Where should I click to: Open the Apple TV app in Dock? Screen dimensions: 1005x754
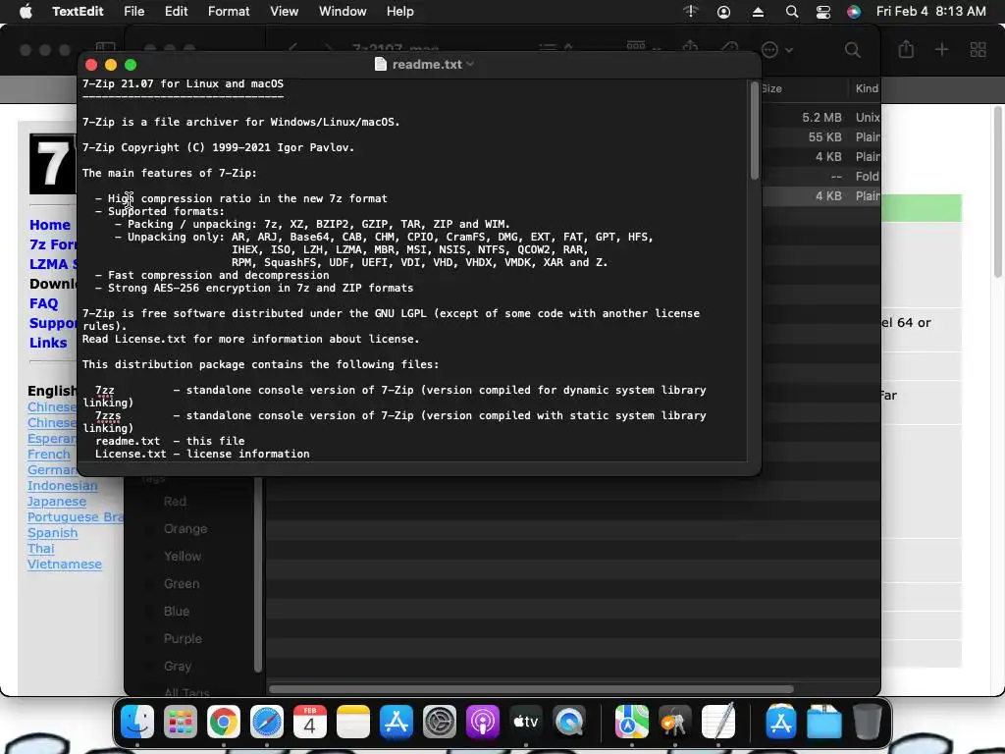point(526,722)
